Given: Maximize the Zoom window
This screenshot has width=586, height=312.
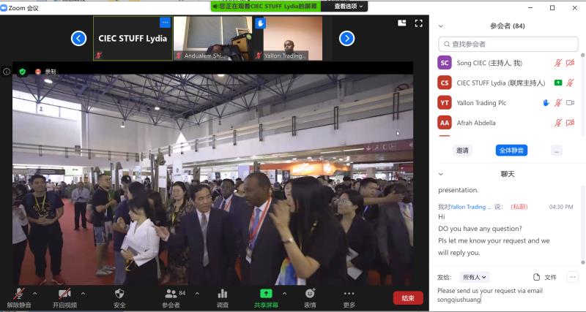Looking at the screenshot, I should click(552, 7).
